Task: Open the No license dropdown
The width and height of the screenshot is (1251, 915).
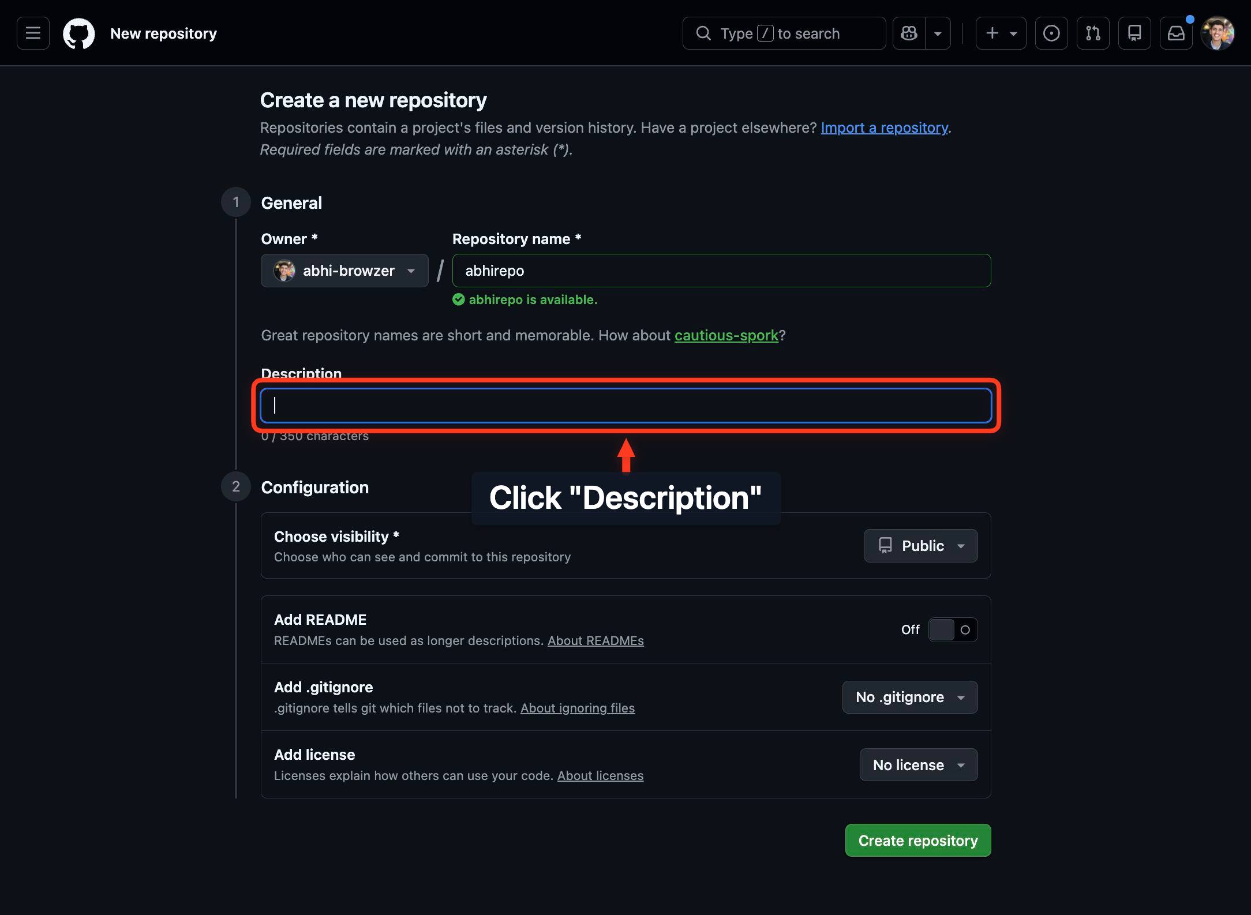Action: pyautogui.click(x=919, y=765)
